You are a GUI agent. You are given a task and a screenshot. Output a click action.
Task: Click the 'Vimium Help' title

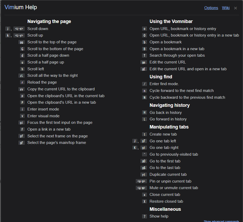(21, 7)
